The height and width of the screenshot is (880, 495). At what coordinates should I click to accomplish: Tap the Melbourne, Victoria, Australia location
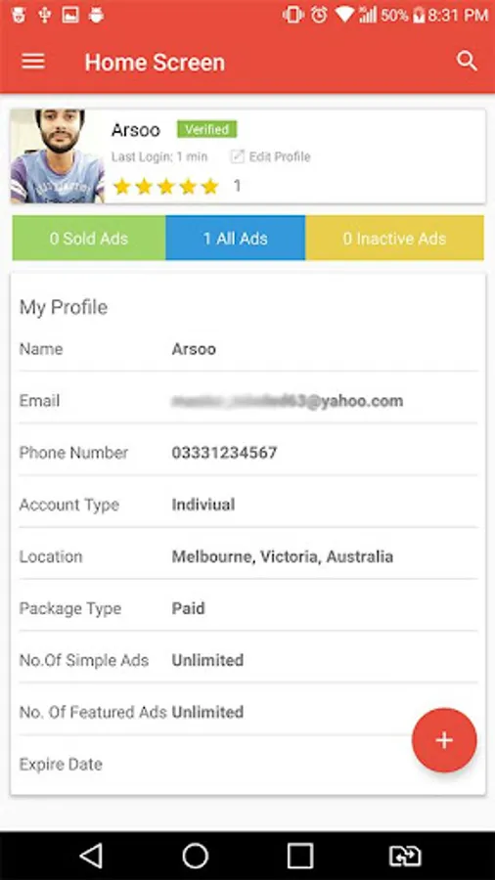tap(283, 556)
